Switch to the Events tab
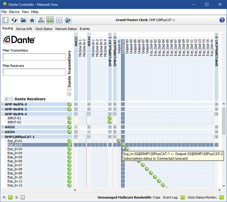This screenshot has height=202, width=227. (85, 29)
